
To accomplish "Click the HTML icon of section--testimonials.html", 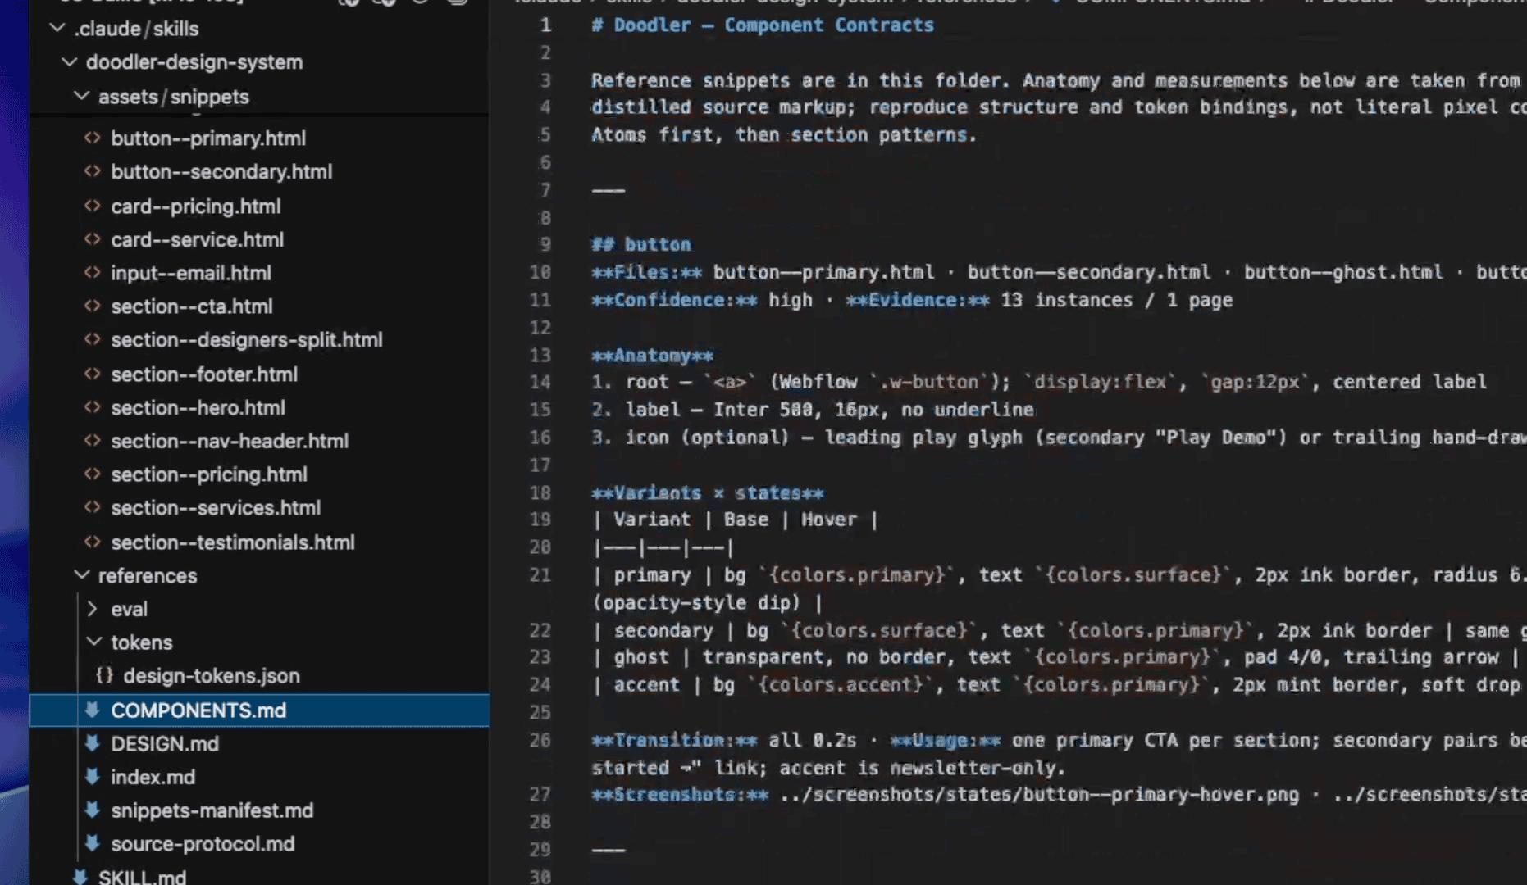I will coord(93,542).
